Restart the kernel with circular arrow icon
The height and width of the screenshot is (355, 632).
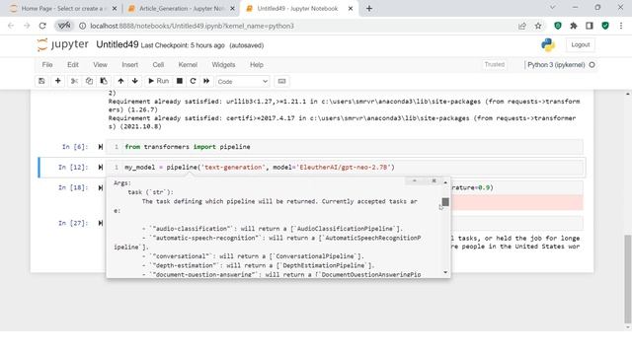193,81
